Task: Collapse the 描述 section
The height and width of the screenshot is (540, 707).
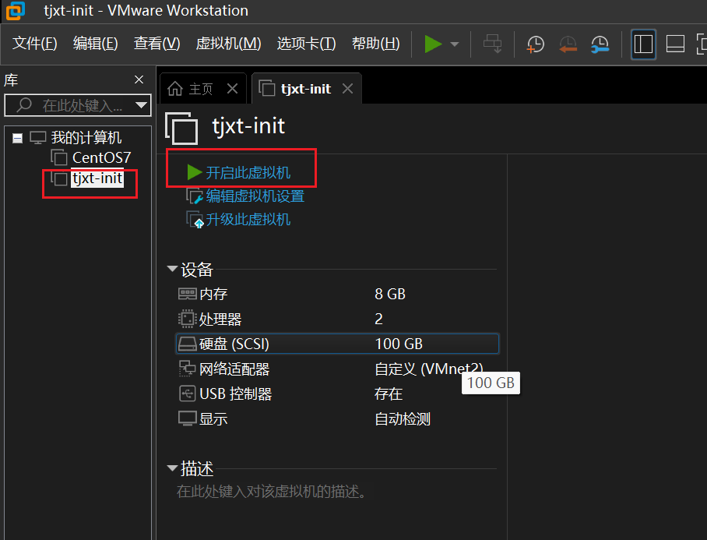Action: coord(172,468)
